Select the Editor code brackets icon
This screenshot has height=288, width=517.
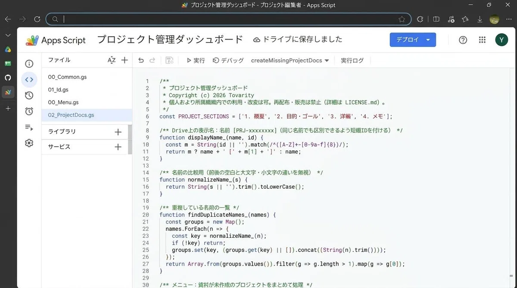tap(29, 80)
